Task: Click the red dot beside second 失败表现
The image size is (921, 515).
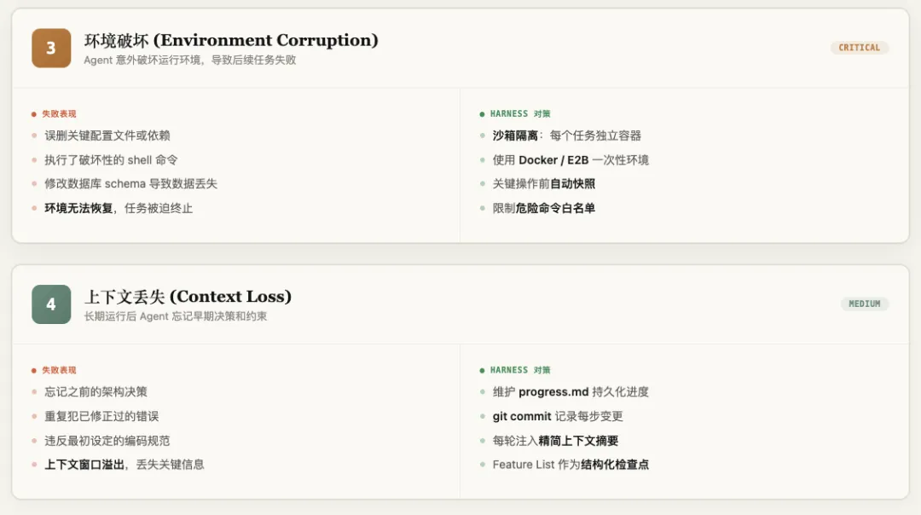Action: pyautogui.click(x=34, y=370)
